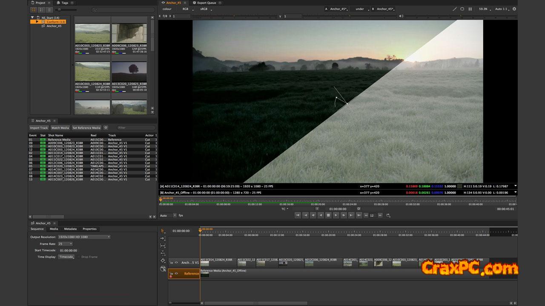
Task: Enable the Drop Frame checkbox
Action: 78,257
